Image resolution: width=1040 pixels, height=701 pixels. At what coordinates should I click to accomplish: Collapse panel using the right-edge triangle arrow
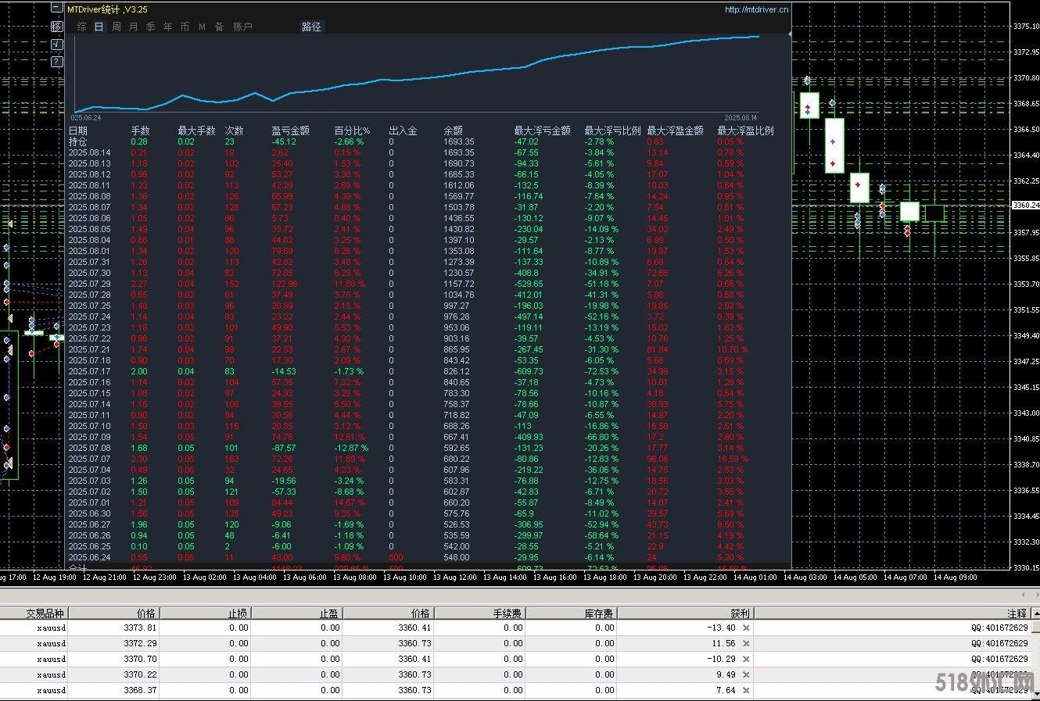[789, 34]
